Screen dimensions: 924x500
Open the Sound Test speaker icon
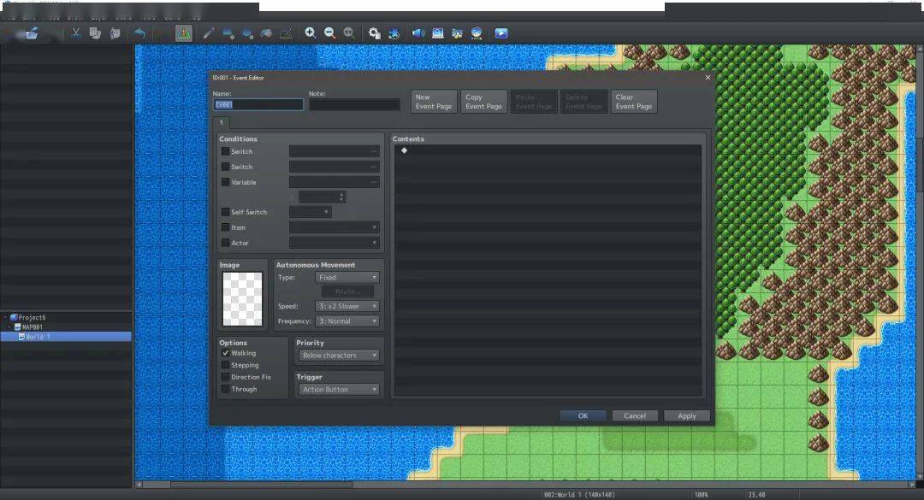coord(418,33)
